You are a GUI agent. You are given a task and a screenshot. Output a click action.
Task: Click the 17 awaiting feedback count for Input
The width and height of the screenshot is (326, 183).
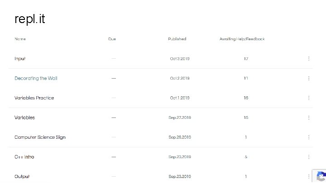[246, 59]
